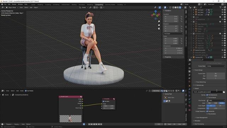Open the node editor Add menu
This screenshot has height=128, width=227.
pyautogui.click(x=17, y=91)
